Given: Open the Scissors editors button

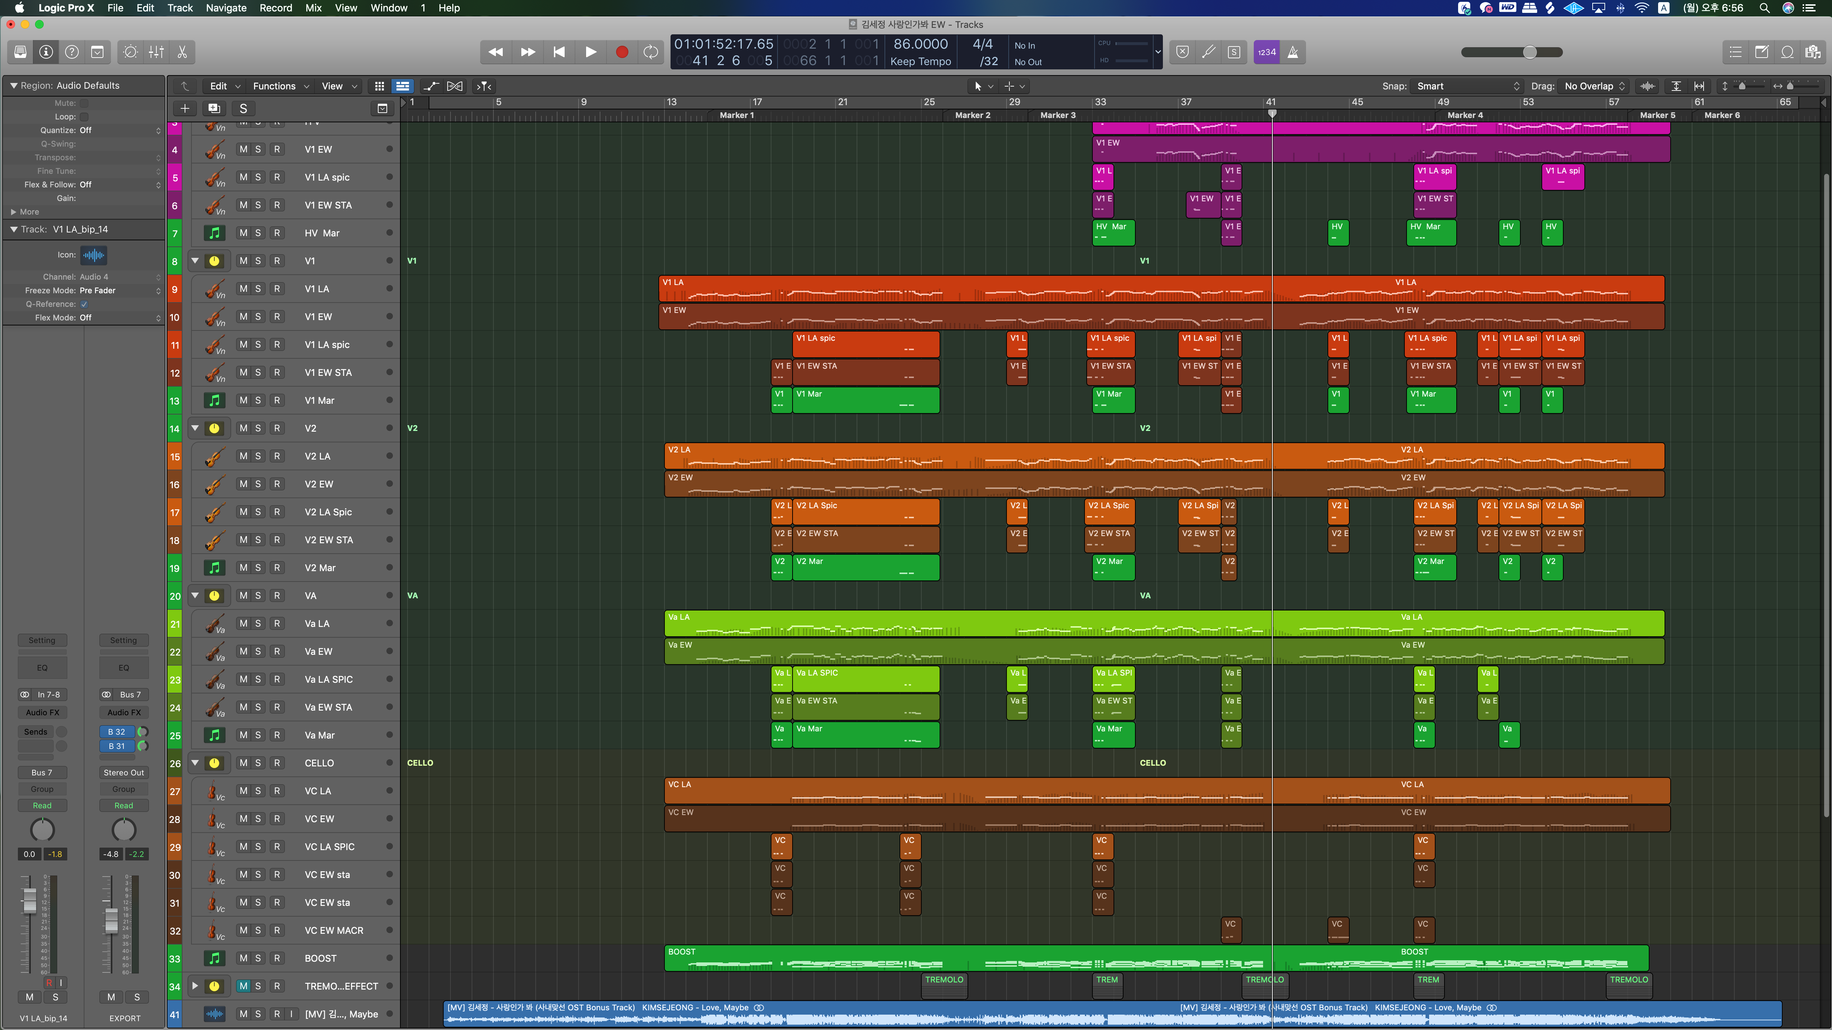Looking at the screenshot, I should tap(182, 52).
